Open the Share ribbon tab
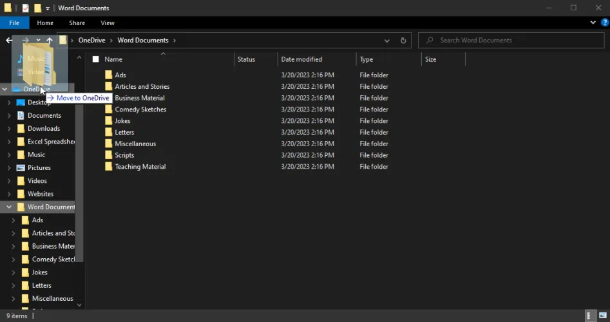The height and width of the screenshot is (322, 610). [77, 23]
